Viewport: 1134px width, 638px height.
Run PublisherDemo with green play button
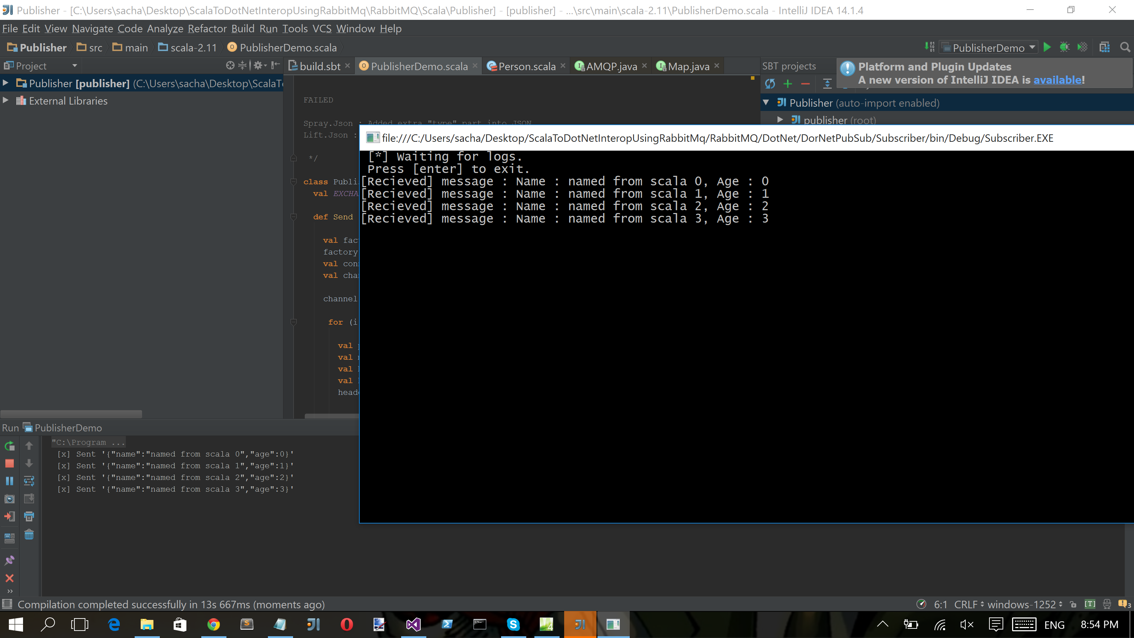[1047, 47]
